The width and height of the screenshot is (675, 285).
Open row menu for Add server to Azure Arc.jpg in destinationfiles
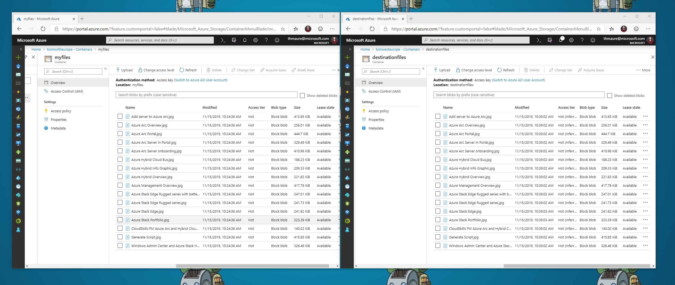[x=645, y=116]
